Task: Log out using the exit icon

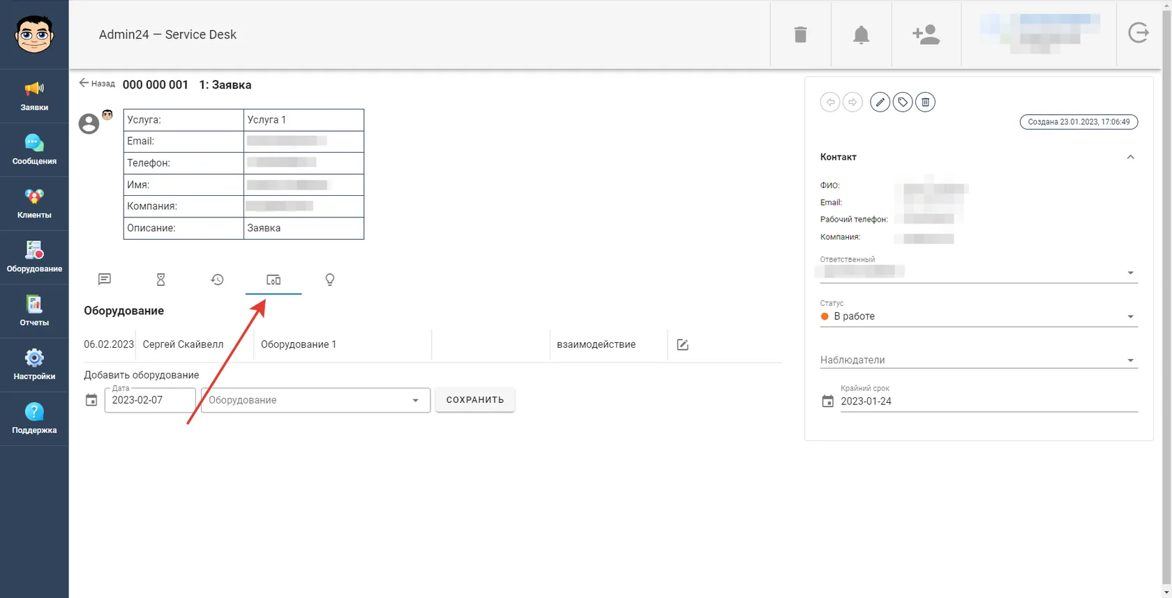Action: coord(1139,33)
